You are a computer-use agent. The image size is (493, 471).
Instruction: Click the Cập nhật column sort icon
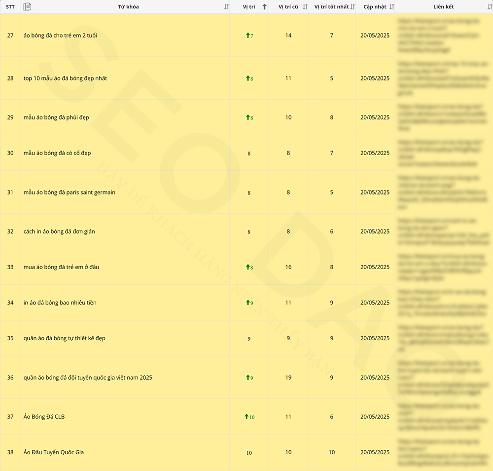click(391, 7)
